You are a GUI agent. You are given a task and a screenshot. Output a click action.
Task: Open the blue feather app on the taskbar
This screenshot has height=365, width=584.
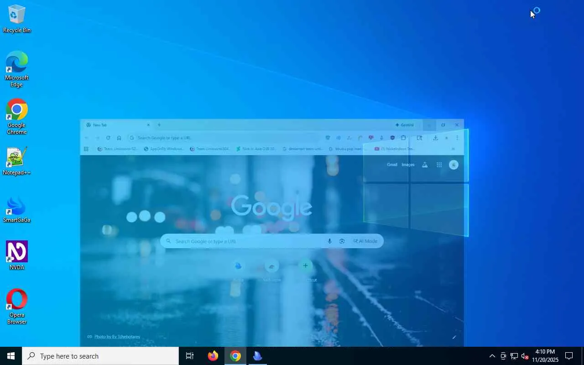(x=258, y=356)
